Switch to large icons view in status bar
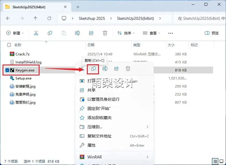The width and height of the screenshot is (226, 165). 221,161
